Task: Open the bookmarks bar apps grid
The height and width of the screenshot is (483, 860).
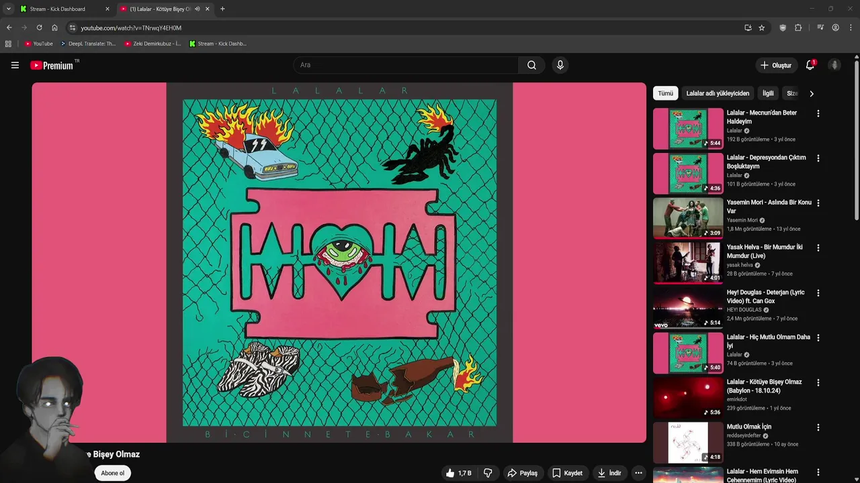Action: (x=8, y=44)
